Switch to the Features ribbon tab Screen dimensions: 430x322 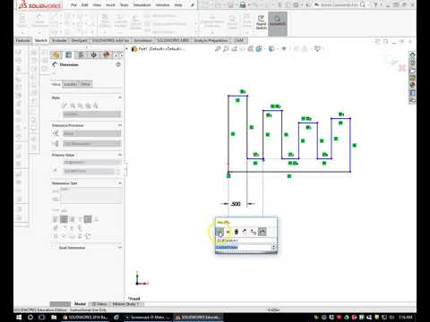tap(23, 40)
